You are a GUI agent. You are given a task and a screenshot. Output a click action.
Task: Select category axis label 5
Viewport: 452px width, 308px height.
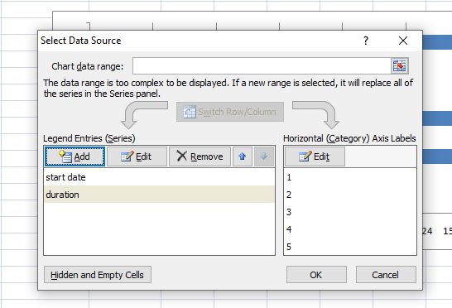(x=350, y=247)
